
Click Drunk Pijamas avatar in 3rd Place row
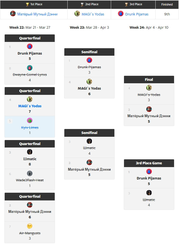tap(121, 14)
